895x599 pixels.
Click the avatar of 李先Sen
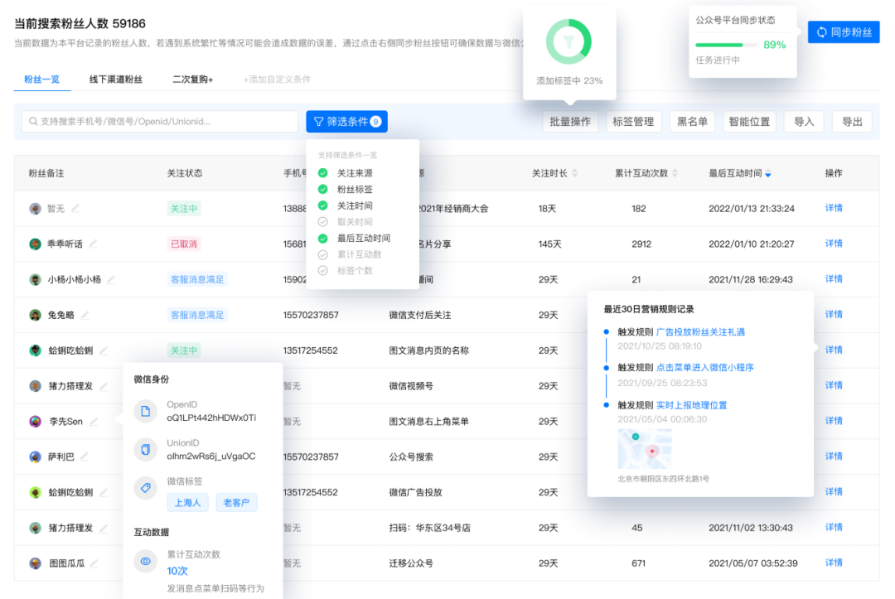point(36,422)
